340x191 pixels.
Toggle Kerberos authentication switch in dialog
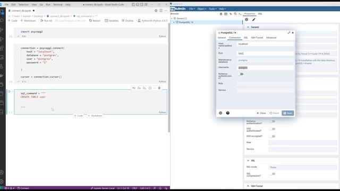point(240,74)
